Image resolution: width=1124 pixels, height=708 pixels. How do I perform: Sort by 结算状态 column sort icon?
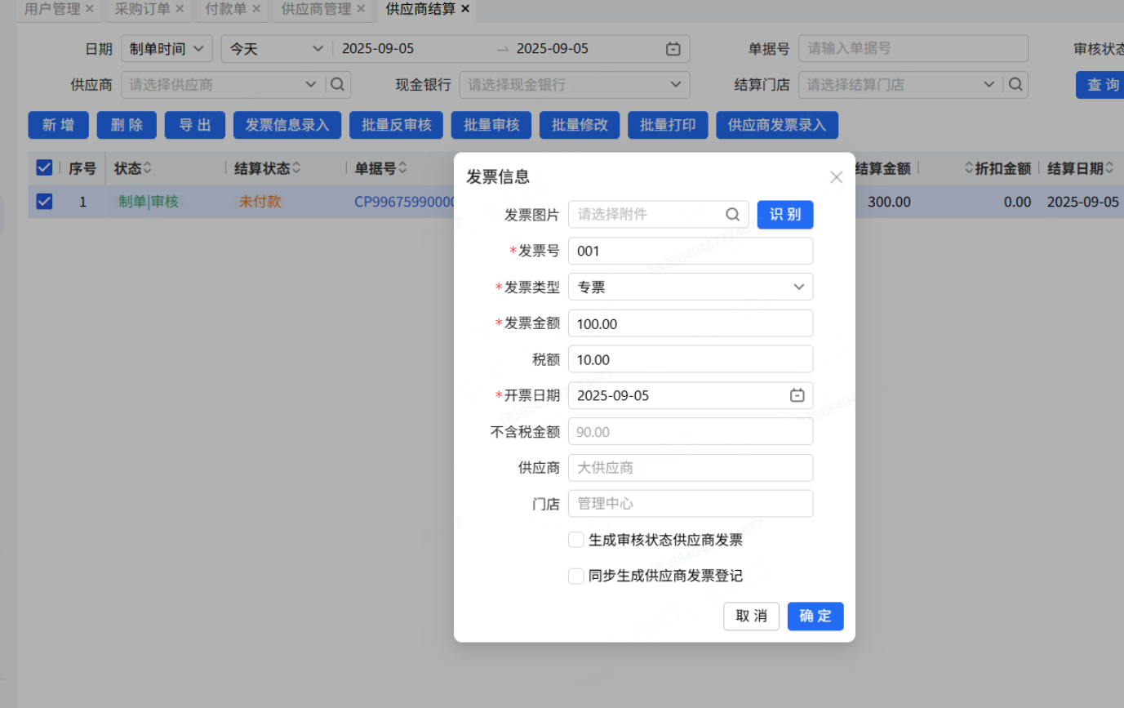pos(296,168)
